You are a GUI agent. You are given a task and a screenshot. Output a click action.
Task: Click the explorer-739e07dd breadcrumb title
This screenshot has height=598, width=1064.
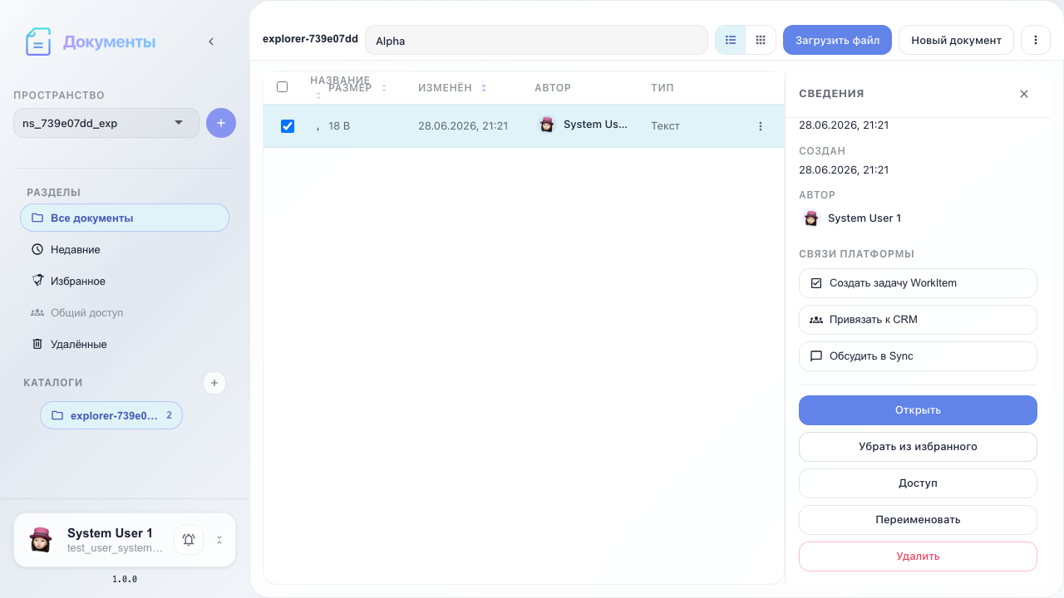310,39
